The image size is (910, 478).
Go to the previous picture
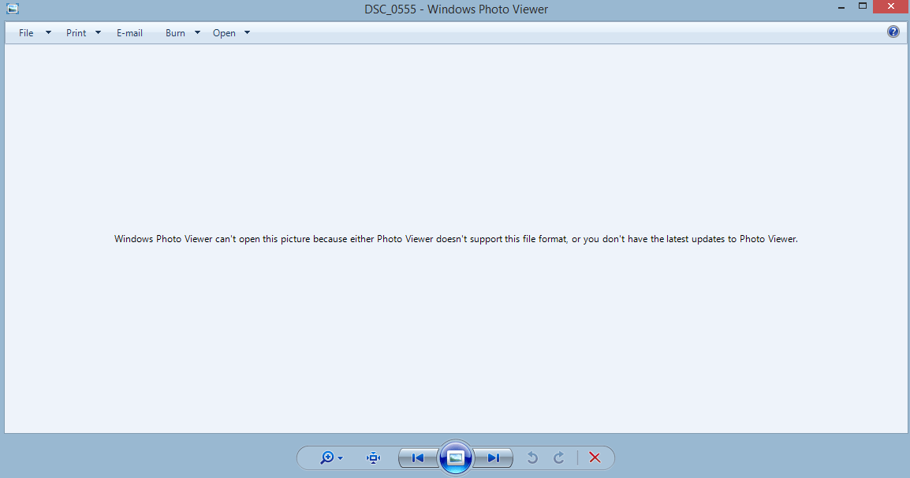pos(418,457)
